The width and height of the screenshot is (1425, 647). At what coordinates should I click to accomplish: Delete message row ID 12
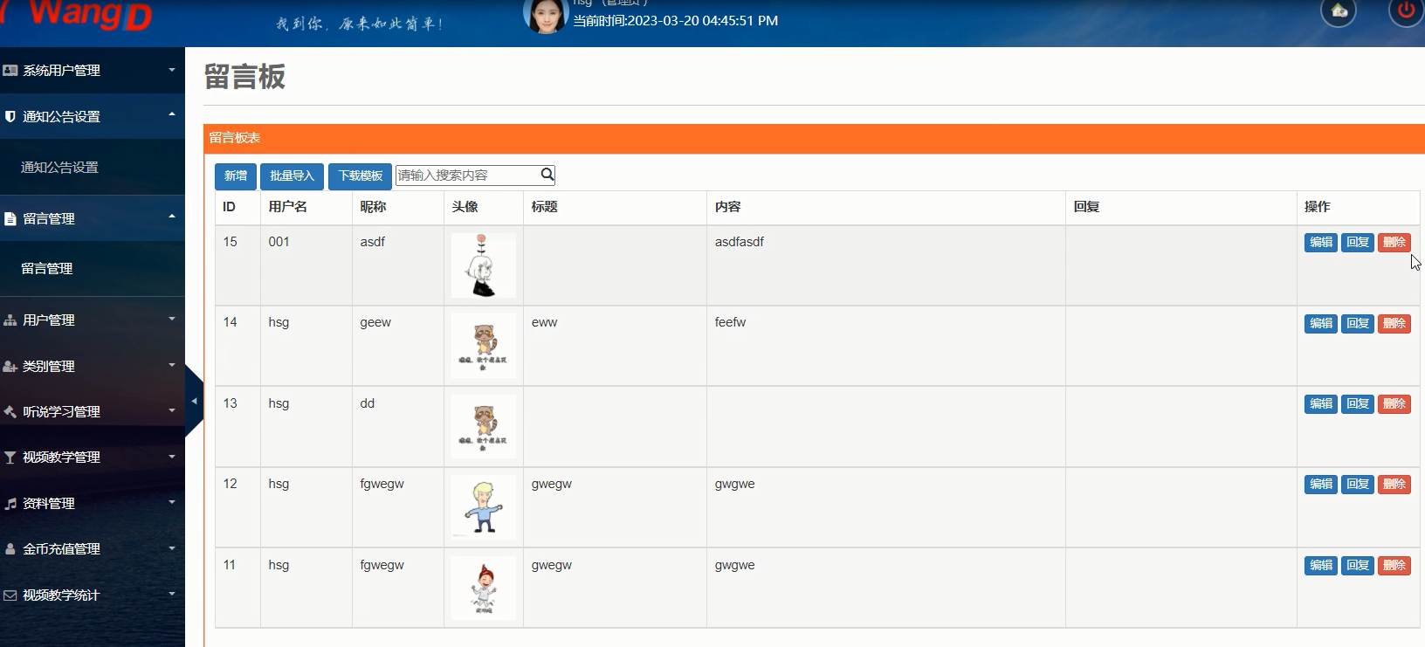pyautogui.click(x=1394, y=485)
